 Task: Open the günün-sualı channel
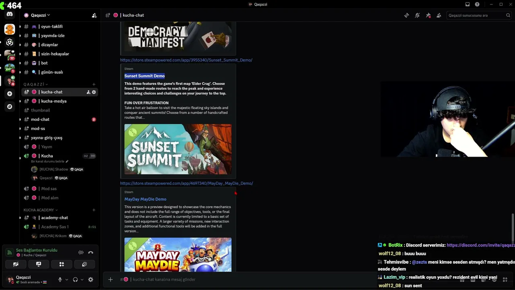click(60, 72)
